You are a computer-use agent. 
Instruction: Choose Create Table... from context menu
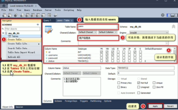16,40
